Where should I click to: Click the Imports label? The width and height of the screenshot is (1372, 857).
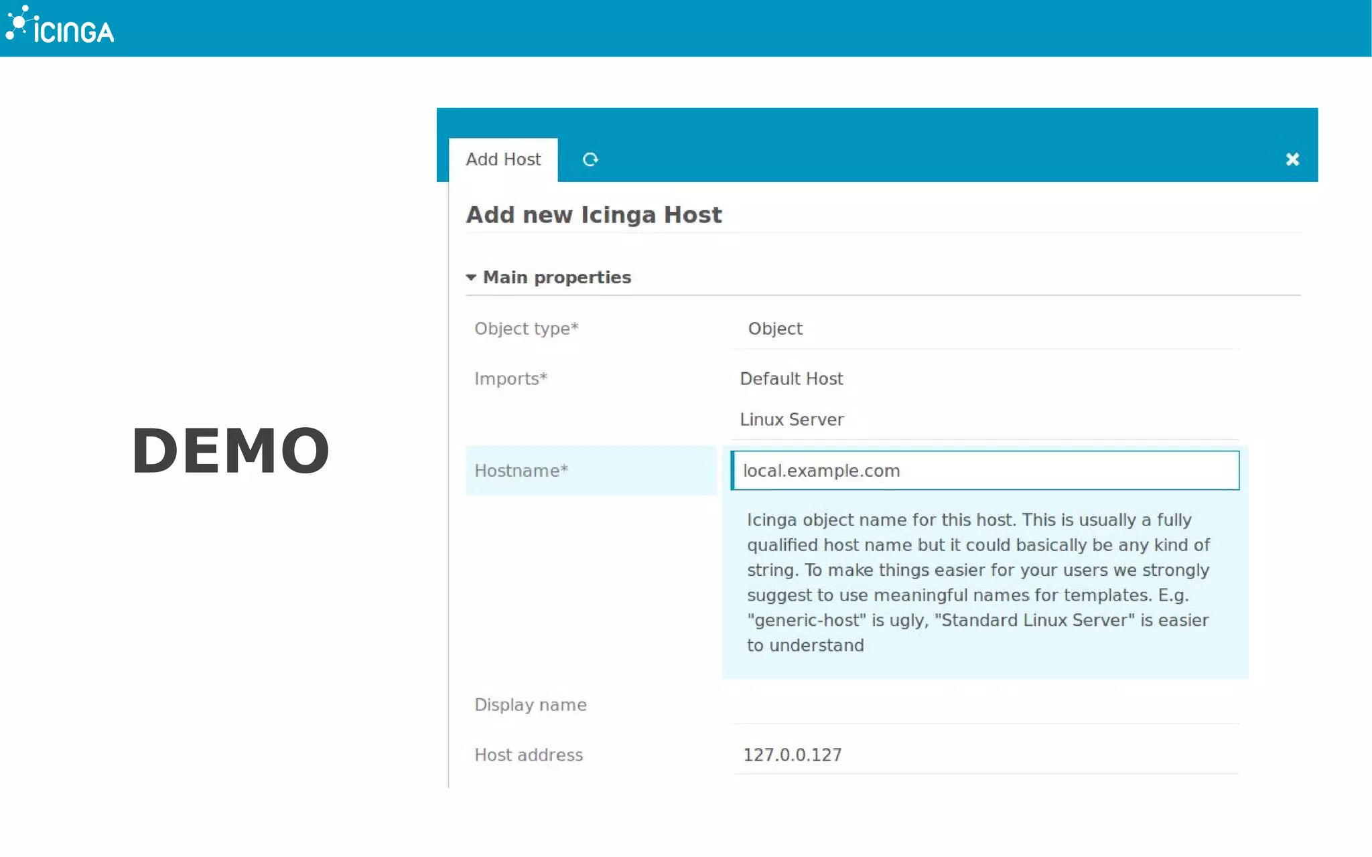point(510,379)
